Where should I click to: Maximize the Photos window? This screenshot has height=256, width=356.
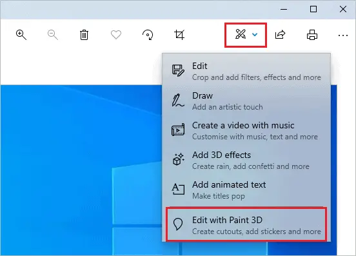[x=313, y=9]
